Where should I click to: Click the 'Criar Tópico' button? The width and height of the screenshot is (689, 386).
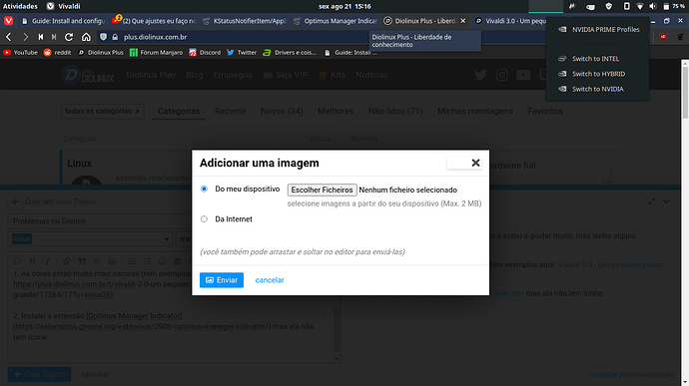[x=39, y=374]
